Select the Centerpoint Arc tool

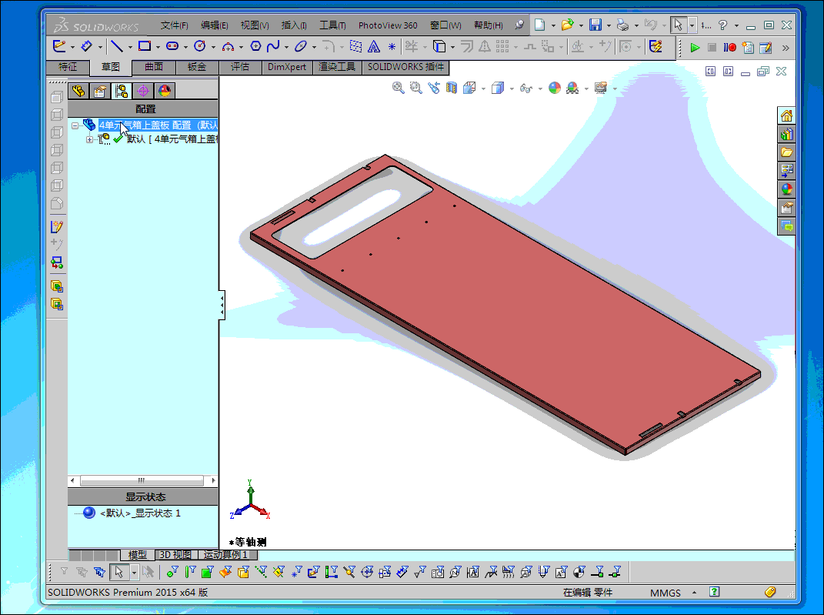point(228,47)
